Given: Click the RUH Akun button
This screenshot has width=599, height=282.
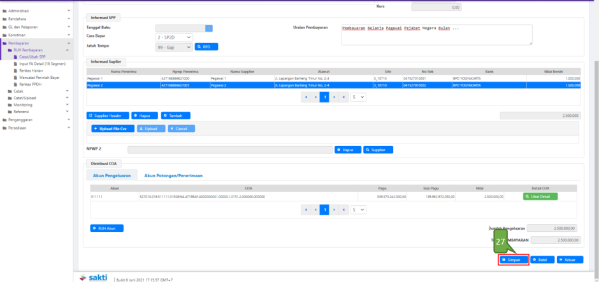Looking at the screenshot, I should [x=107, y=228].
